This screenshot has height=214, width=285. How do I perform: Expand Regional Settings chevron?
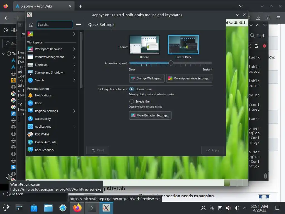click(74, 111)
